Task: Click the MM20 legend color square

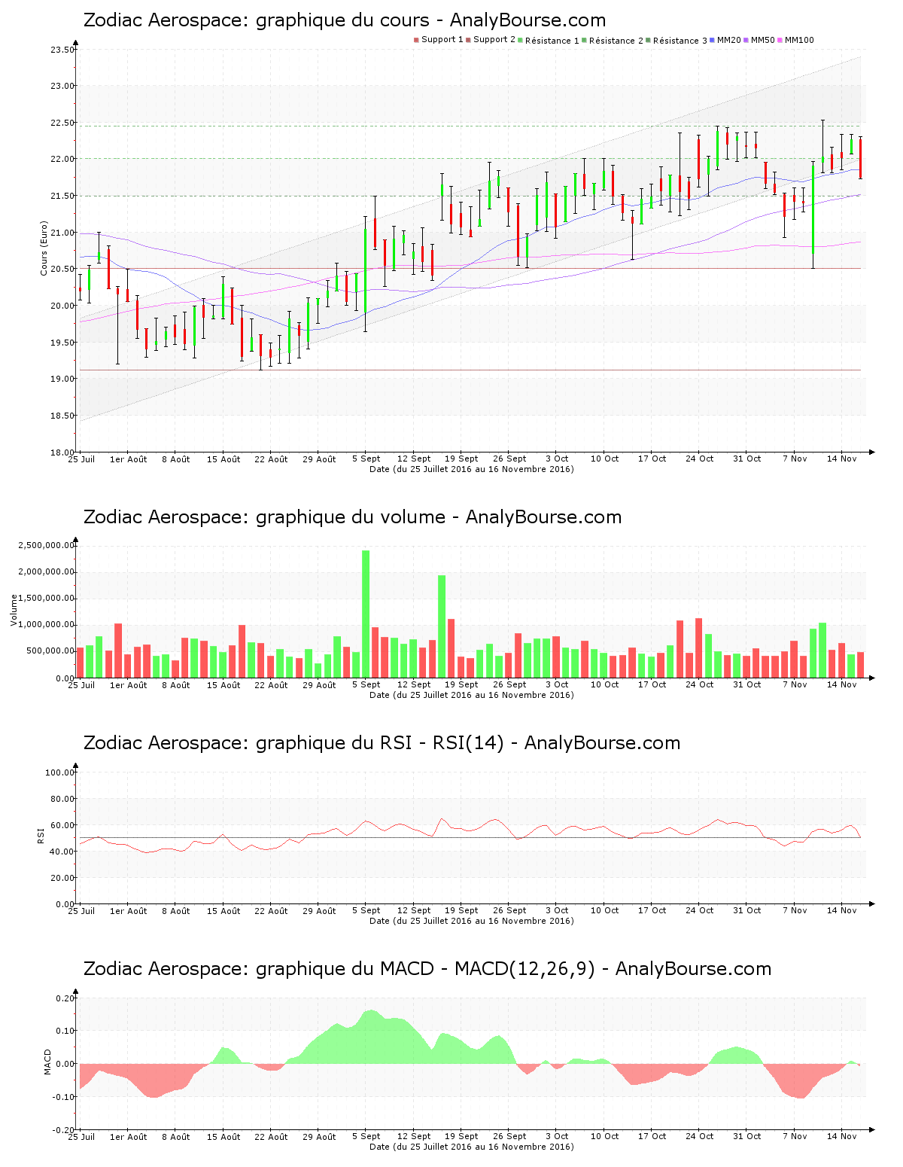Action: point(712,40)
